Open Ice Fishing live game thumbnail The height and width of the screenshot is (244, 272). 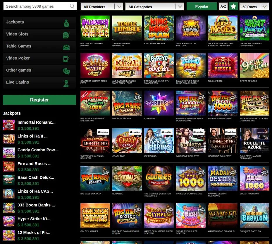(159, 141)
